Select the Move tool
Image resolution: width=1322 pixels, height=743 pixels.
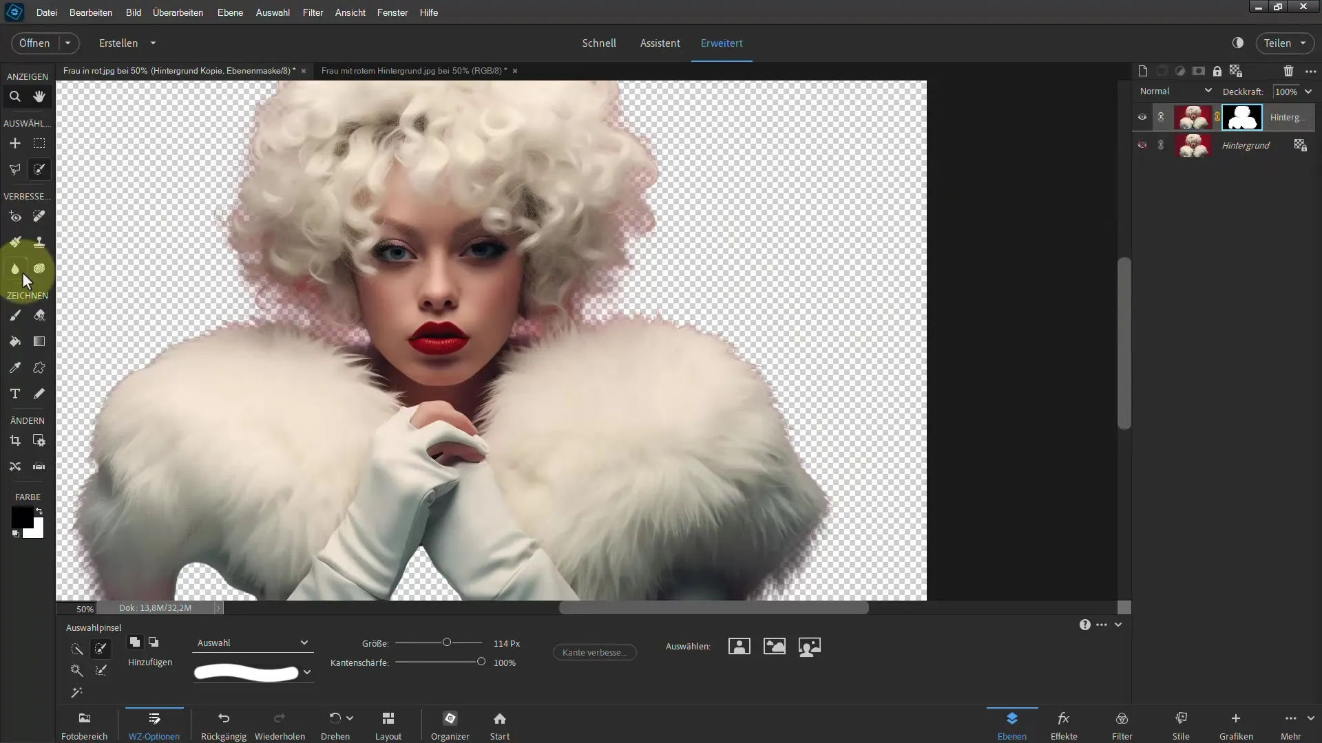[14, 143]
